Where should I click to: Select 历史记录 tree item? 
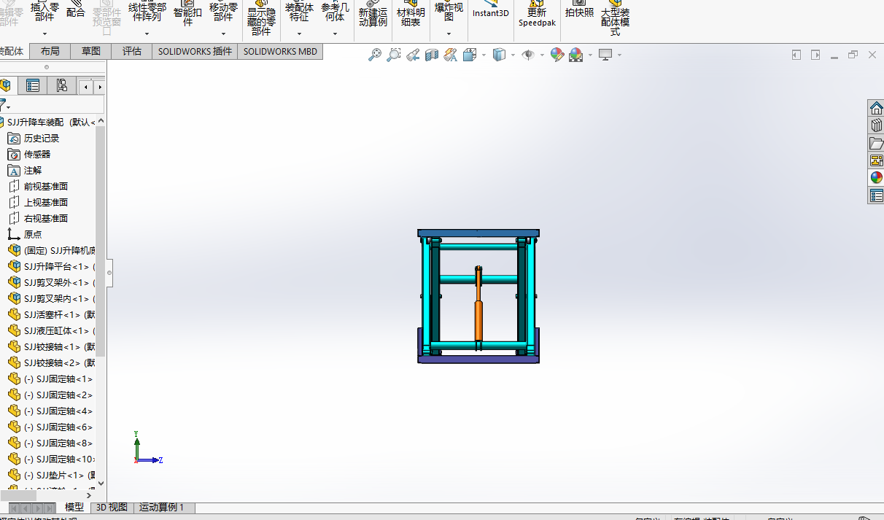[34, 138]
